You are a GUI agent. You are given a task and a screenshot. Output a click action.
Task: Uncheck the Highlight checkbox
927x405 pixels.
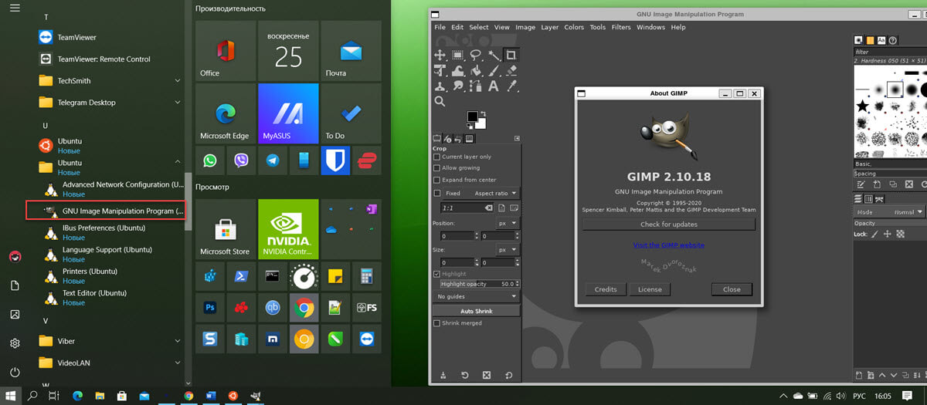437,274
